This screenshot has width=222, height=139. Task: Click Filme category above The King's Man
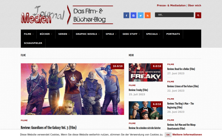click(x=171, y=99)
